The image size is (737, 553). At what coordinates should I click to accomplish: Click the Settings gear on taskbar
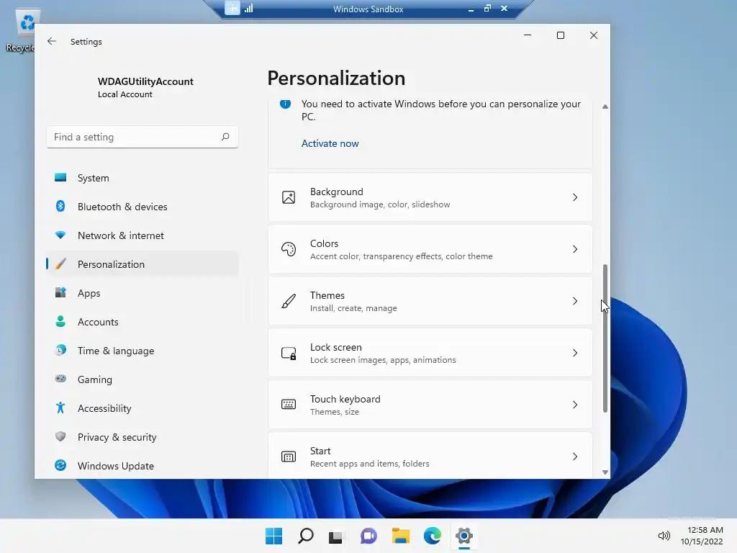[x=464, y=536]
